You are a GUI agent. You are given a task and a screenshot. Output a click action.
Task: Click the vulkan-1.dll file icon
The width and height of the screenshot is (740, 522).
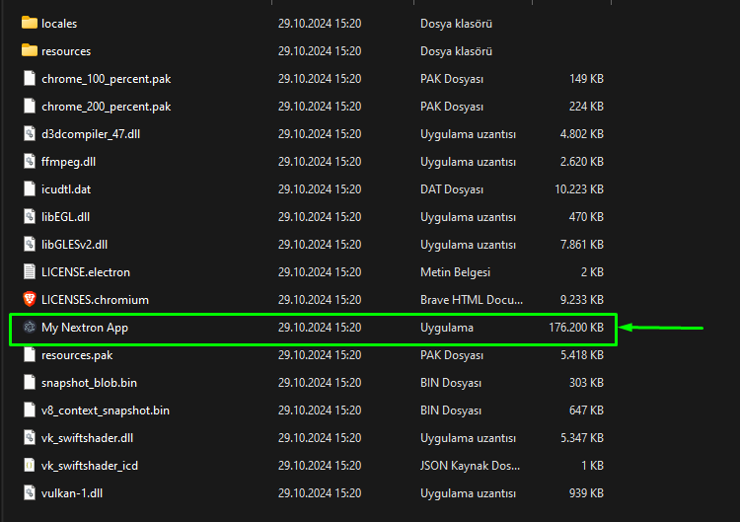pos(29,493)
